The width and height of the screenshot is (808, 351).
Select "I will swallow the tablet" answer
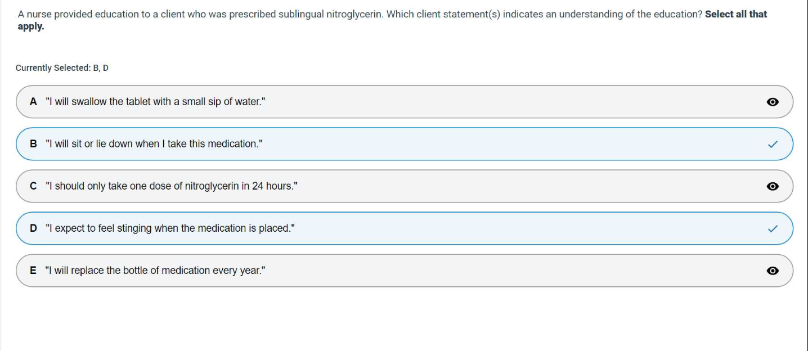pos(155,102)
